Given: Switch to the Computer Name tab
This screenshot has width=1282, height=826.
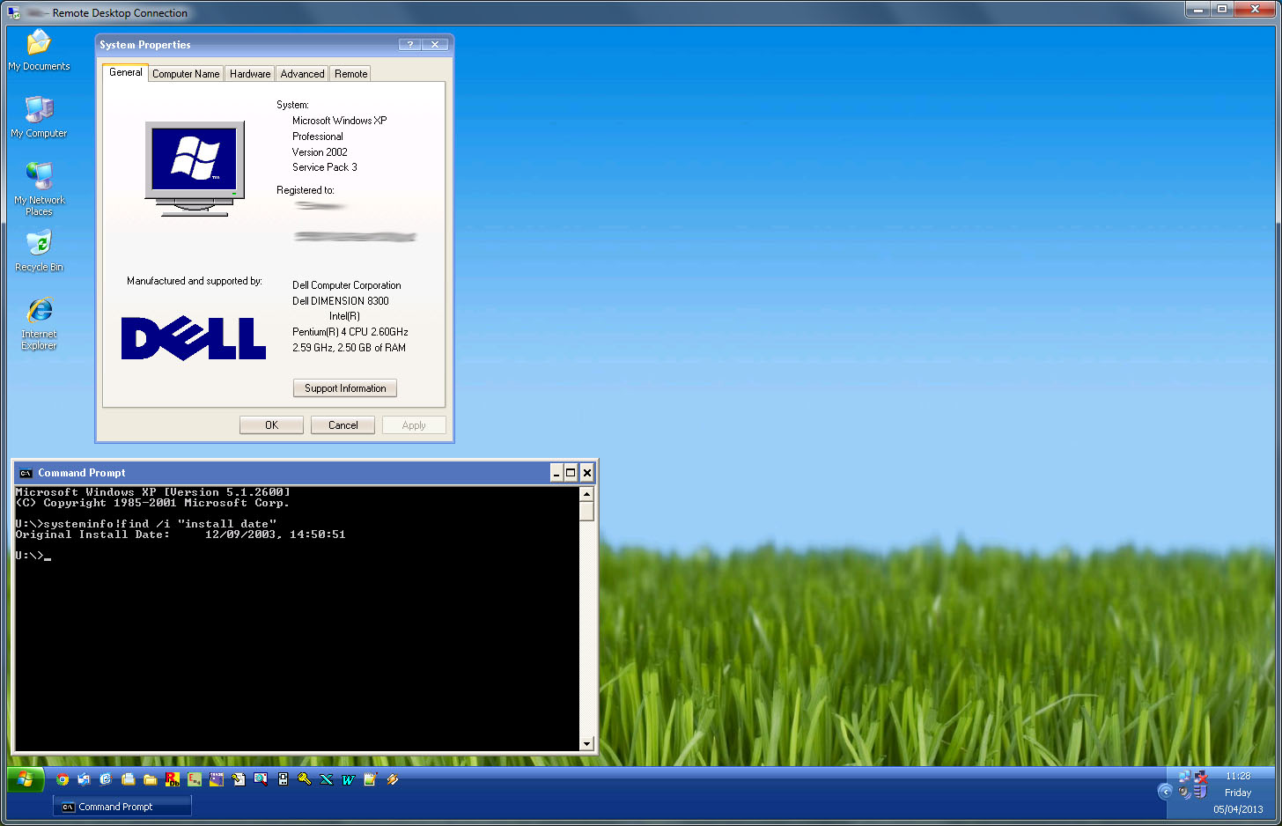Looking at the screenshot, I should click(186, 74).
